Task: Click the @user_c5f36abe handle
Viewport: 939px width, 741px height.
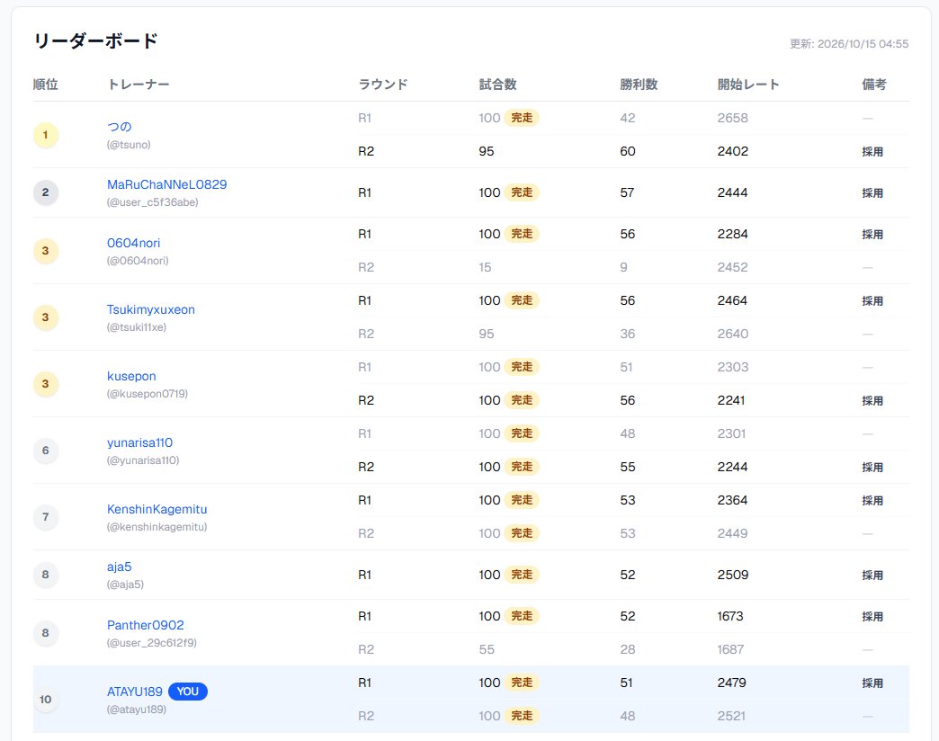Action: click(153, 202)
